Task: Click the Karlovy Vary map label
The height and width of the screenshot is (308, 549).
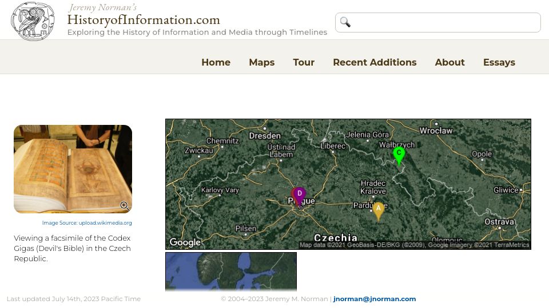Action: point(220,190)
